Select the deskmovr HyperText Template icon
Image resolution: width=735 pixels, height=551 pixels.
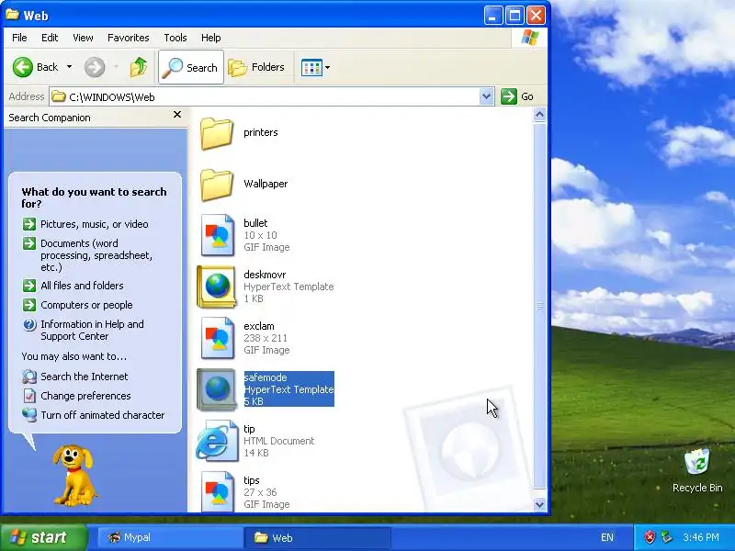pyautogui.click(x=216, y=287)
